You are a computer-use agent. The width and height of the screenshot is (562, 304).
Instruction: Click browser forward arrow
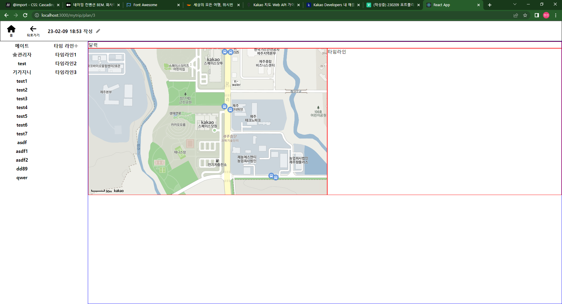click(x=16, y=15)
